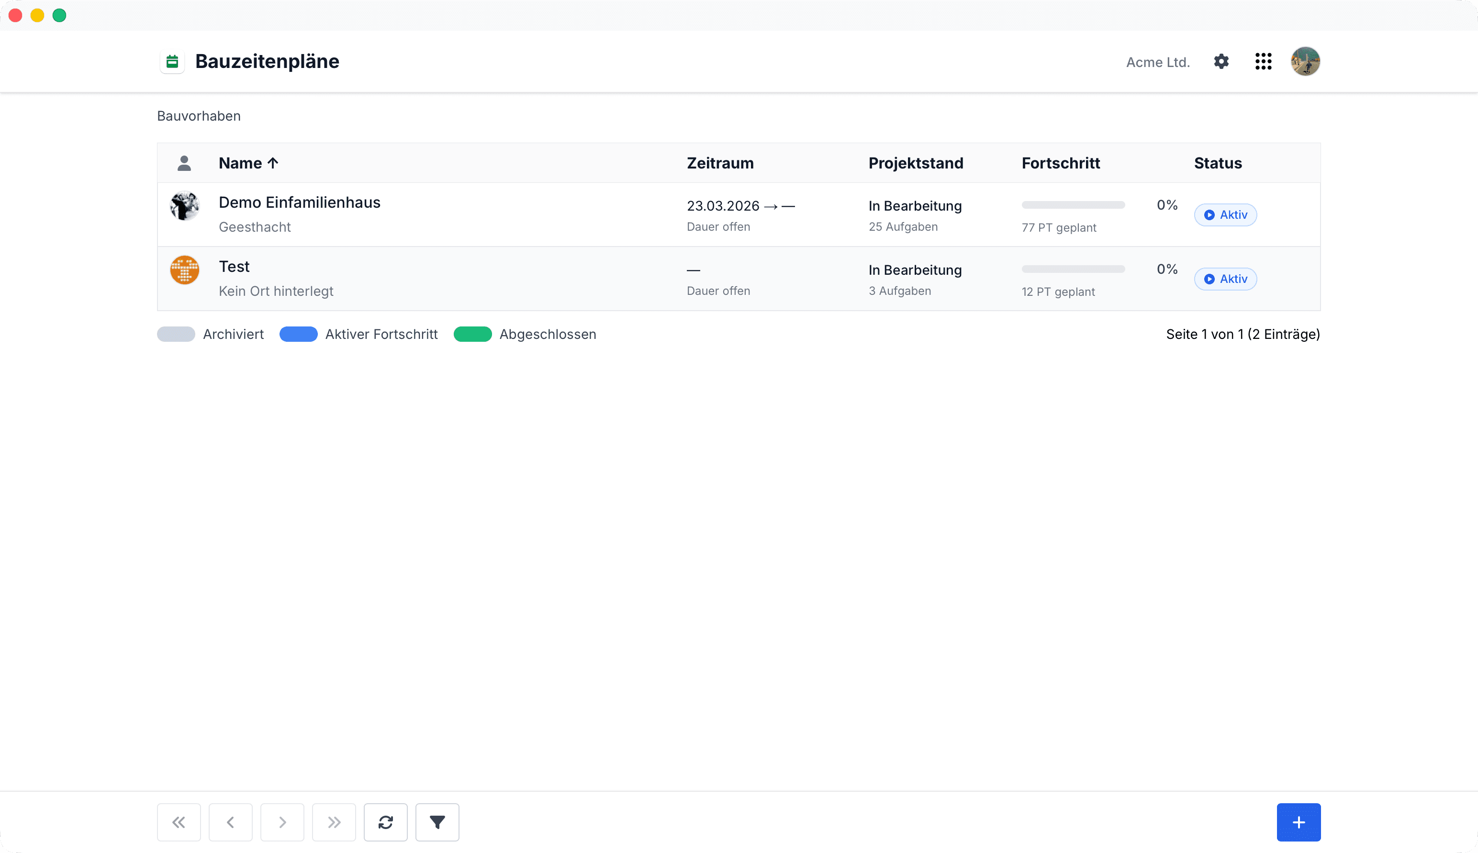Click the Aktiv status badge for Demo Einfamilienhaus

tap(1225, 214)
